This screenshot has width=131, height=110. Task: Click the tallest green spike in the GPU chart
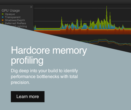click(107, 14)
